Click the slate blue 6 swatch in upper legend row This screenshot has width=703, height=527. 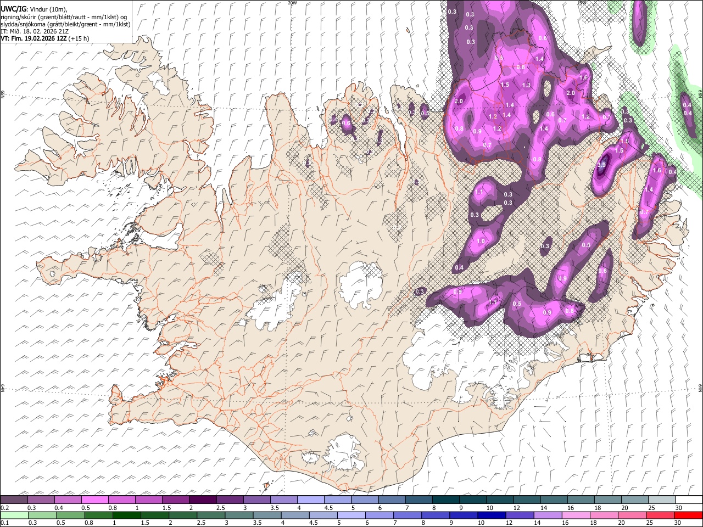point(392,500)
